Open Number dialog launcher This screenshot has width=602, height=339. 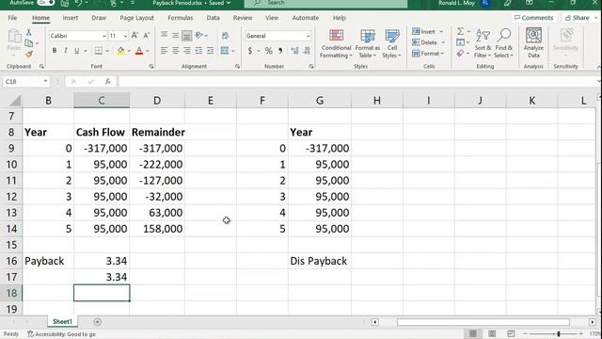click(311, 67)
